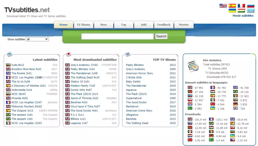Choose the Greek flag language icon in the header
This screenshot has width=258, height=146.
coord(251,10)
